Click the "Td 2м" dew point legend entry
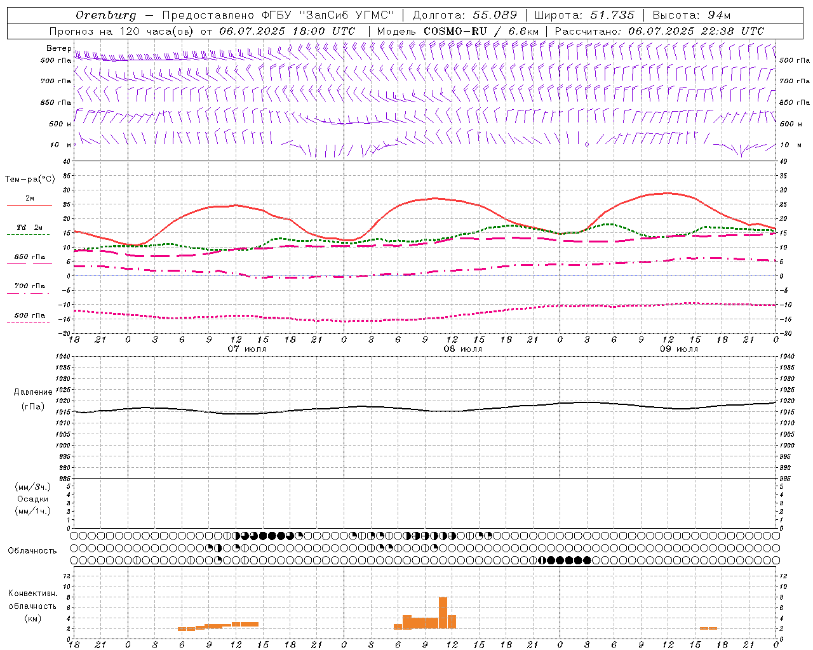The width and height of the screenshot is (813, 650). (30, 227)
